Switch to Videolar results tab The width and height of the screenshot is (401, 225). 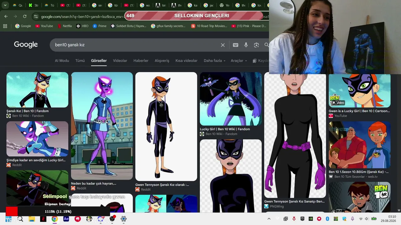[120, 61]
